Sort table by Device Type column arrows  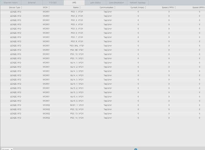21,7
